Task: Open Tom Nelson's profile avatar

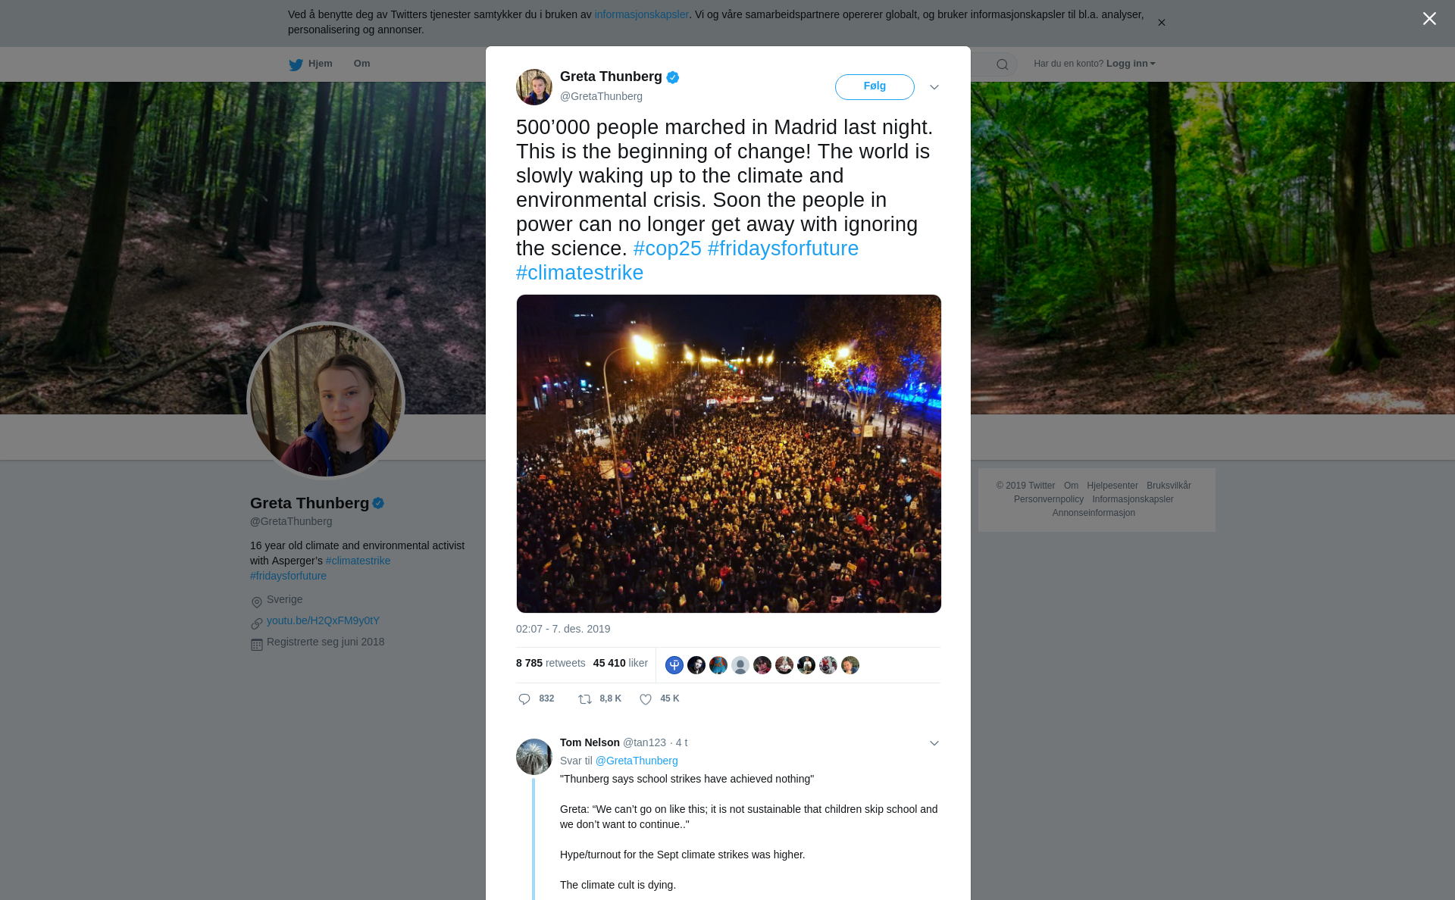Action: 534,757
